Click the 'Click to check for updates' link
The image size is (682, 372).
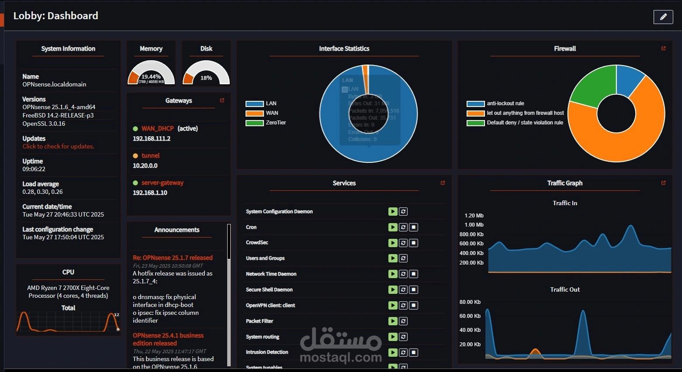click(x=58, y=146)
